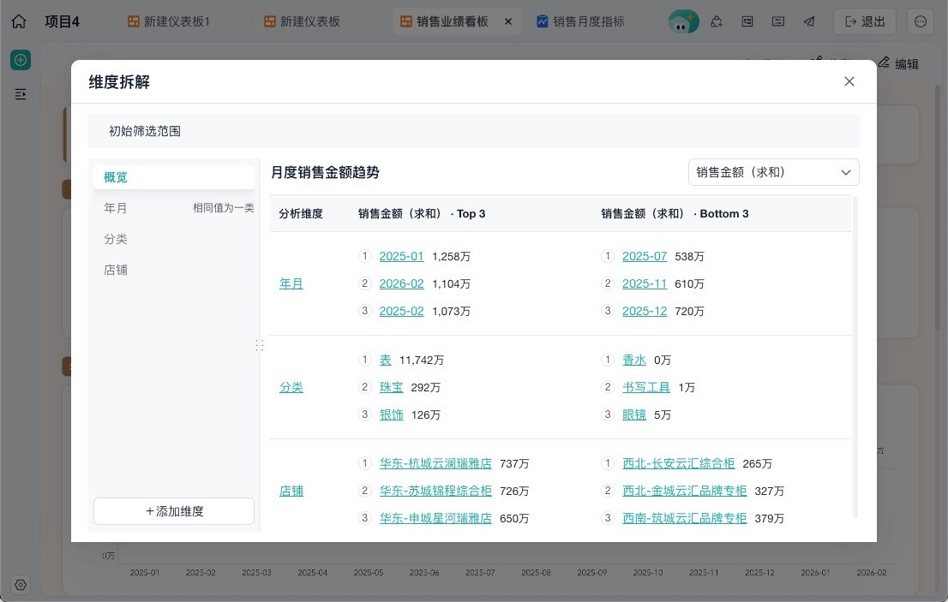This screenshot has width=948, height=602.
Task: Click the panel divider drag handle
Action: [x=260, y=345]
